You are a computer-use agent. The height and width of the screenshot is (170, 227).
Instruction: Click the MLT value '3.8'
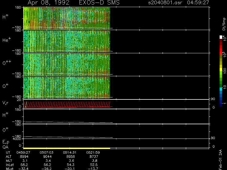tap(94, 161)
